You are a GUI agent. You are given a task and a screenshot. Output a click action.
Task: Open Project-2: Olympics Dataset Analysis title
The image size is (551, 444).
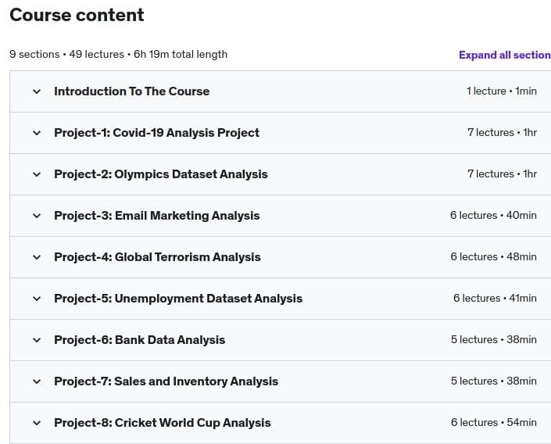[x=160, y=174]
